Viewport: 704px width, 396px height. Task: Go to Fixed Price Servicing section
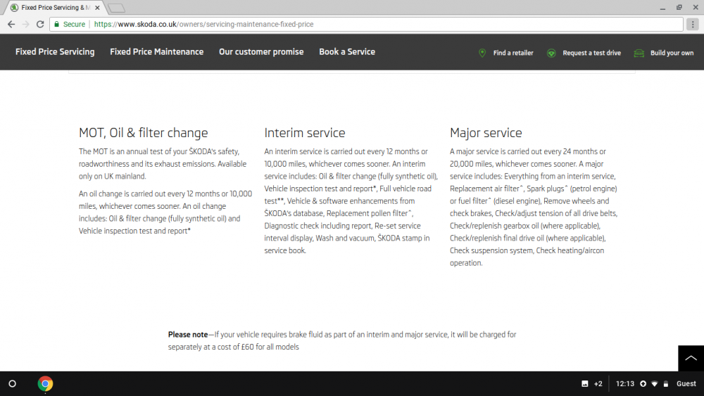pyautogui.click(x=55, y=51)
